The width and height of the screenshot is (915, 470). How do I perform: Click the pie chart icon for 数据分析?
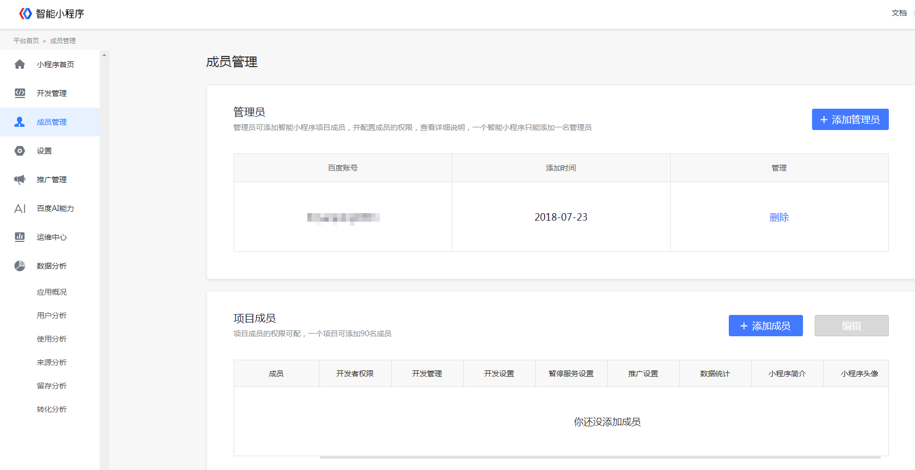pos(20,266)
